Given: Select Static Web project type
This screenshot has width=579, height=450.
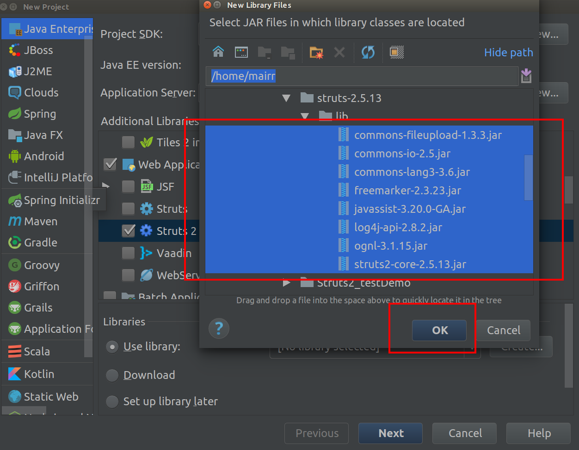Looking at the screenshot, I should click(x=47, y=397).
